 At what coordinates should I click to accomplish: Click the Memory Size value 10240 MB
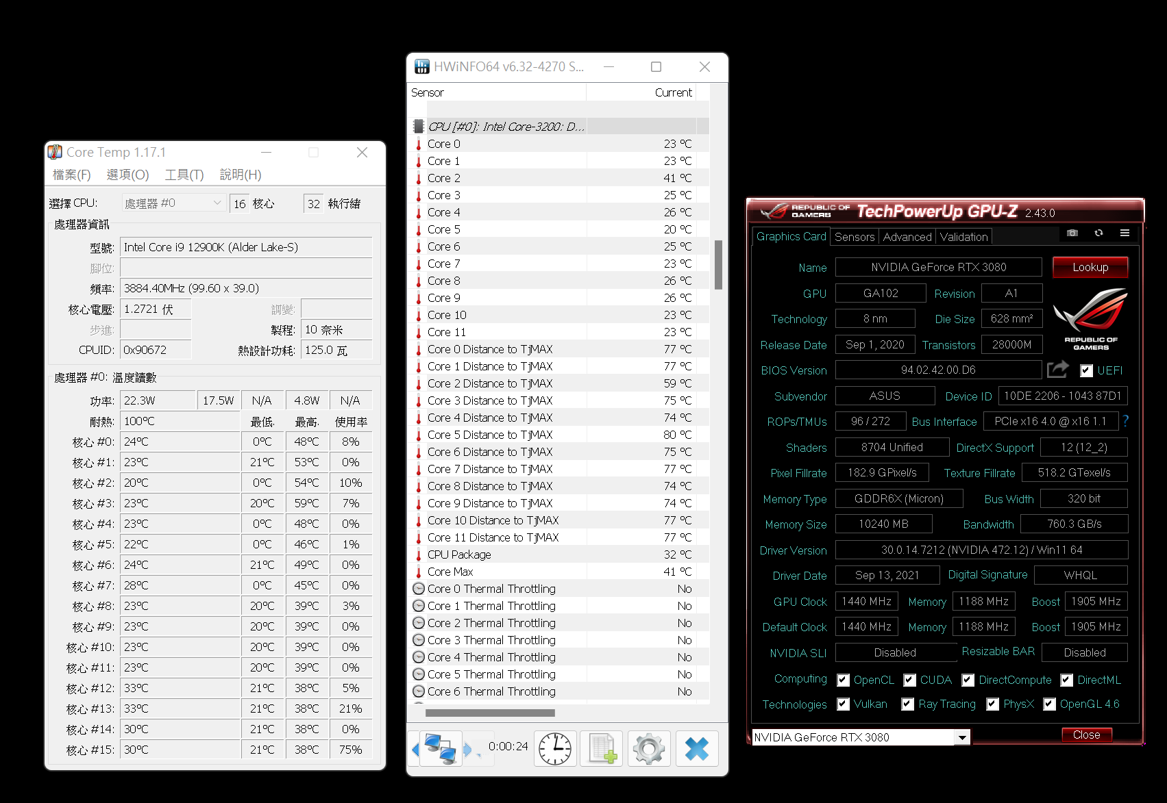click(883, 524)
